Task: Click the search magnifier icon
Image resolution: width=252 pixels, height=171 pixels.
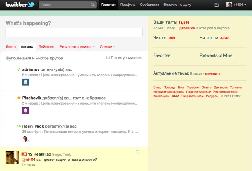Action: point(93,5)
